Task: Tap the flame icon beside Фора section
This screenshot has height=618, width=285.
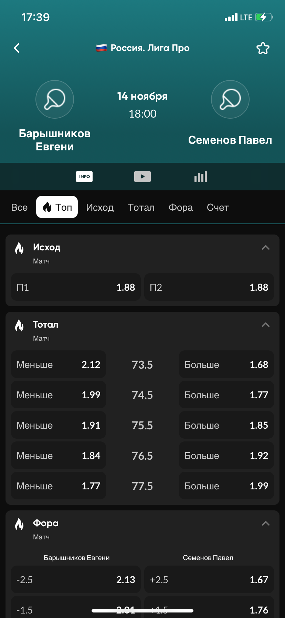Action: [19, 524]
